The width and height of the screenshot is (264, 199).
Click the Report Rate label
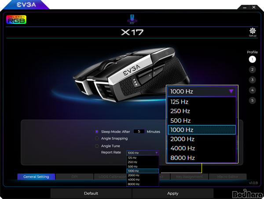tap(111, 152)
